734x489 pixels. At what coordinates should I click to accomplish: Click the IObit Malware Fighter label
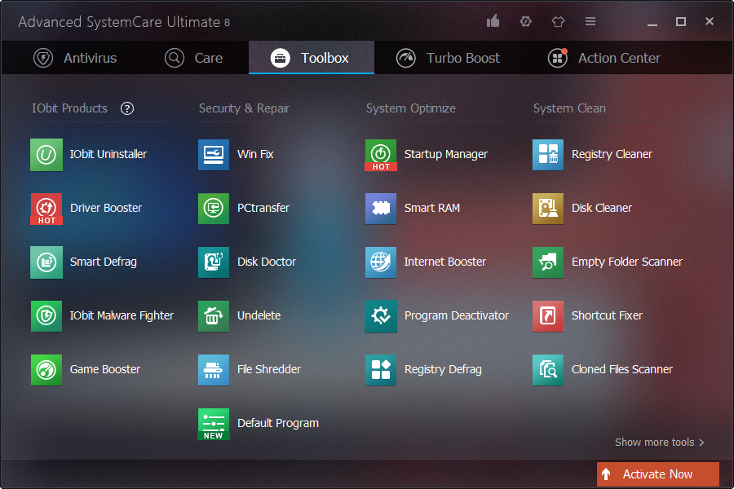(x=122, y=316)
